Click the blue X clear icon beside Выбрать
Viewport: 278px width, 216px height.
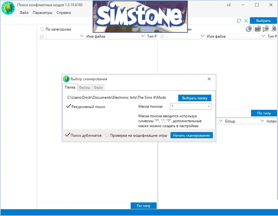pos(246,21)
